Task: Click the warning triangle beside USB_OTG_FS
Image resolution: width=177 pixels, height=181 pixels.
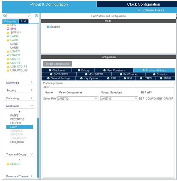Action: (8, 67)
